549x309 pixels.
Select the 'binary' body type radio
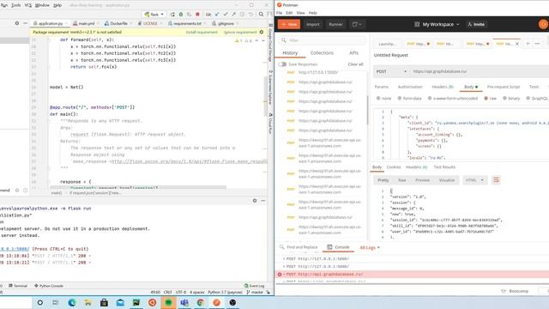[504, 99]
